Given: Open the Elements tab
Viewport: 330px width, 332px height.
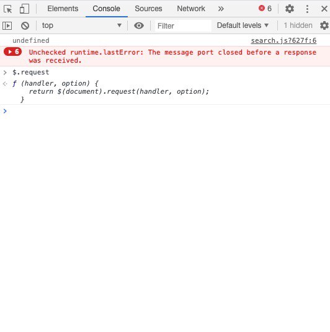Looking at the screenshot, I should click(x=63, y=9).
